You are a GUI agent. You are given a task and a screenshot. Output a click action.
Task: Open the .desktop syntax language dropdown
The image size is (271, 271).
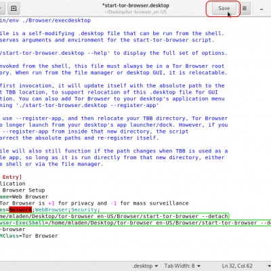(x=145, y=266)
